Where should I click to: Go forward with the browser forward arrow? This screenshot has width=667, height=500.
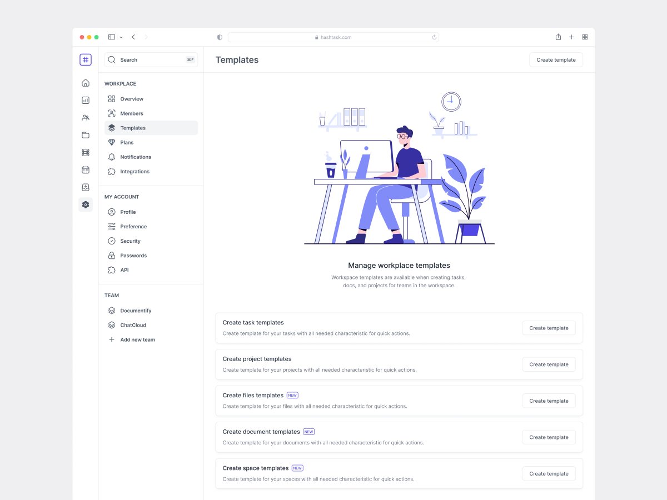pos(146,37)
